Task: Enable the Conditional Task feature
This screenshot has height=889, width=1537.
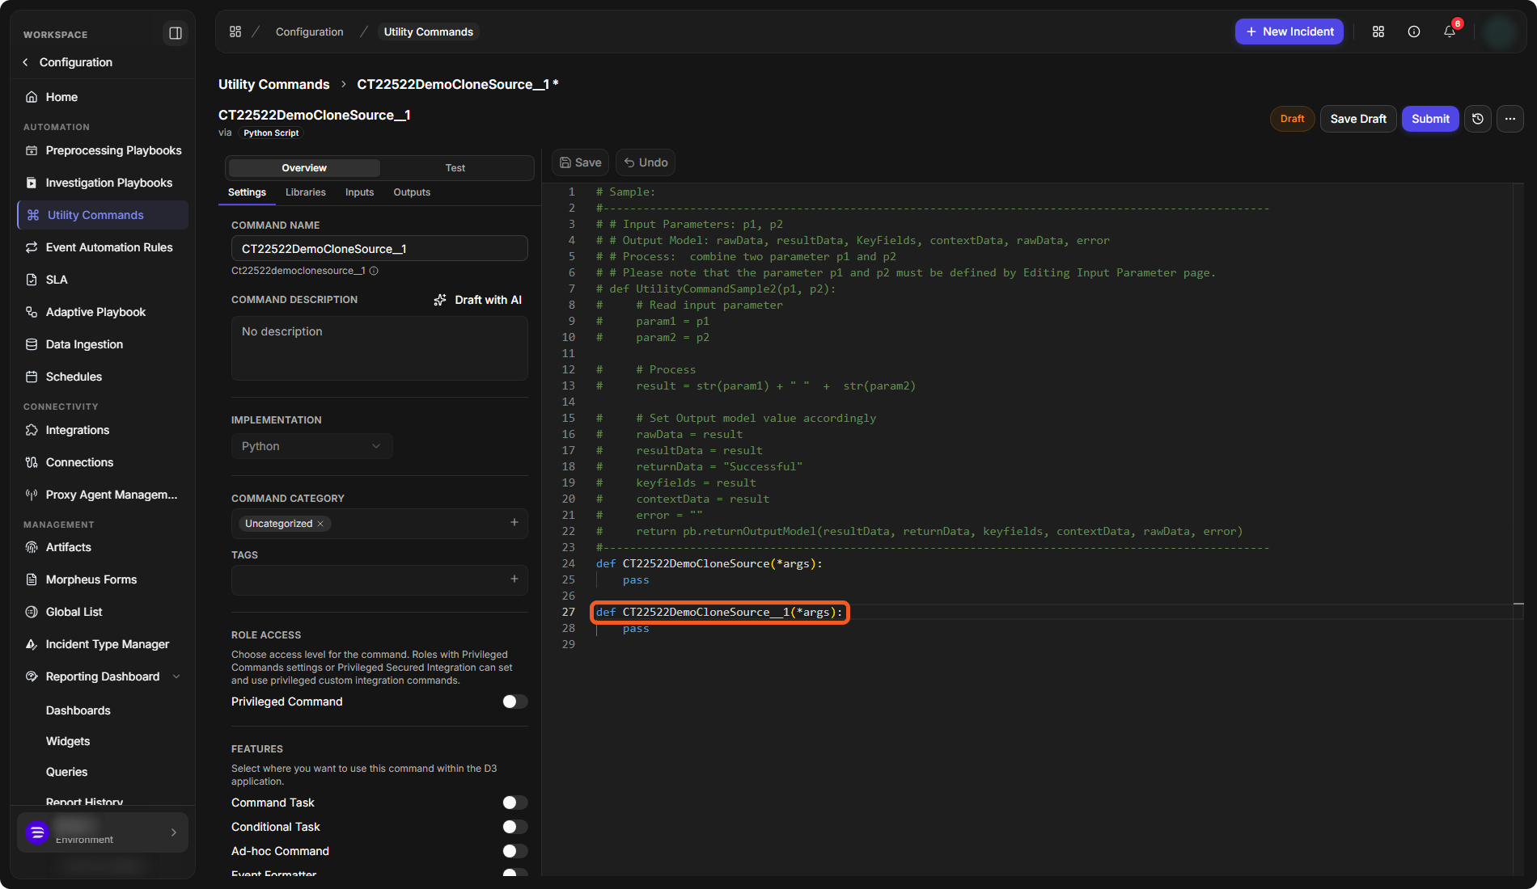Action: pyautogui.click(x=514, y=827)
